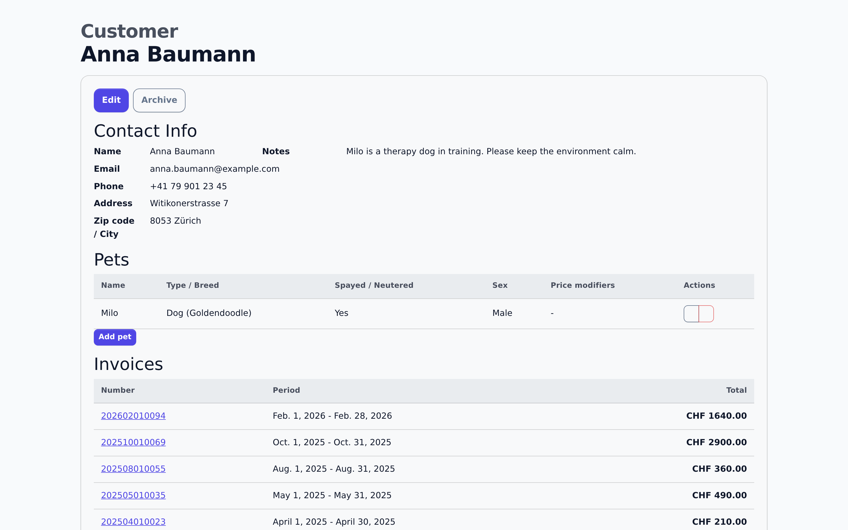This screenshot has width=848, height=530.
Task: Click the Price modifiers column header
Action: 582,285
